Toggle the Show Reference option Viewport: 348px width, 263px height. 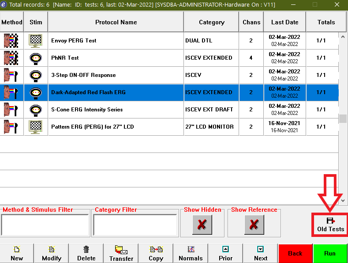pyautogui.click(x=254, y=225)
